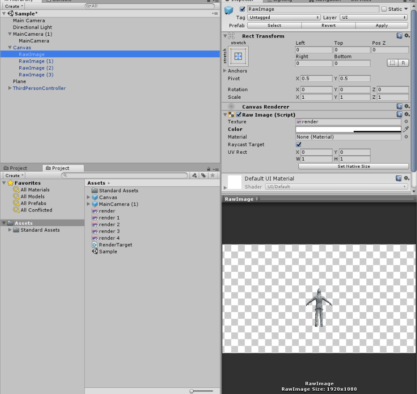Open Default UI Material help icon

[x=398, y=178]
